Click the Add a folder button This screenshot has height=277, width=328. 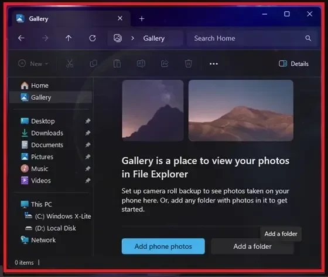click(x=252, y=246)
